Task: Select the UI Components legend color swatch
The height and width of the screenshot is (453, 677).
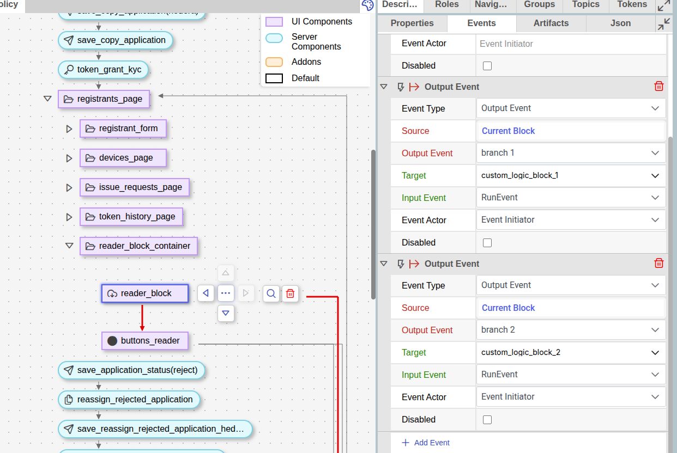Action: pyautogui.click(x=274, y=22)
